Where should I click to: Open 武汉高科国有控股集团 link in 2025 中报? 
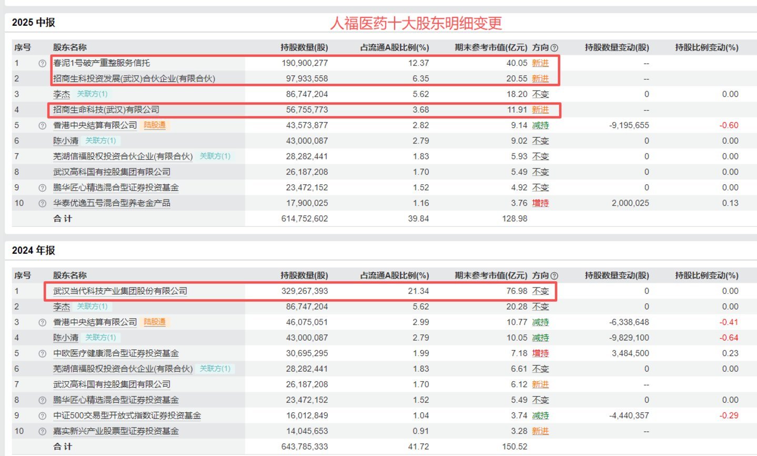[x=112, y=172]
